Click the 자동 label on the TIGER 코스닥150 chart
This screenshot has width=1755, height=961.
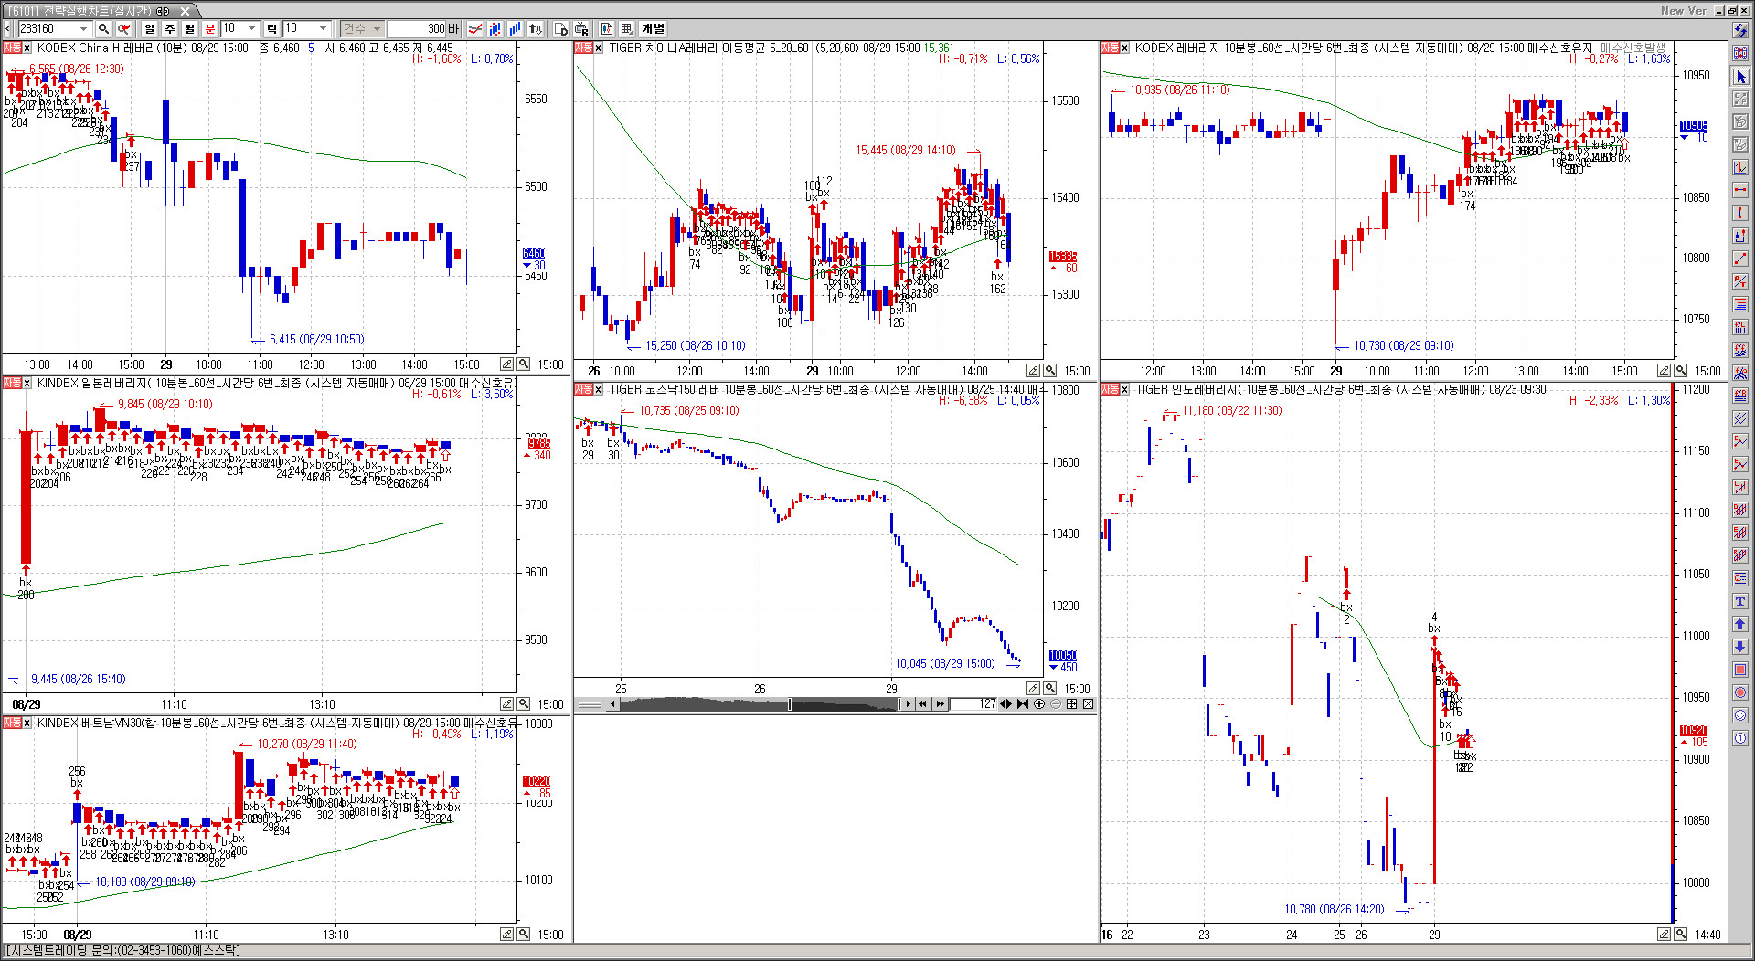pyautogui.click(x=583, y=390)
